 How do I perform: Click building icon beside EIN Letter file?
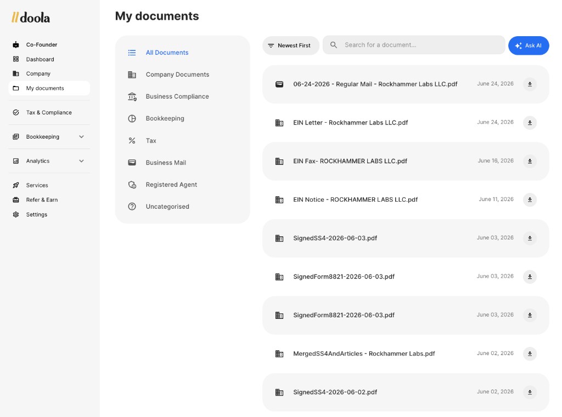click(x=279, y=123)
